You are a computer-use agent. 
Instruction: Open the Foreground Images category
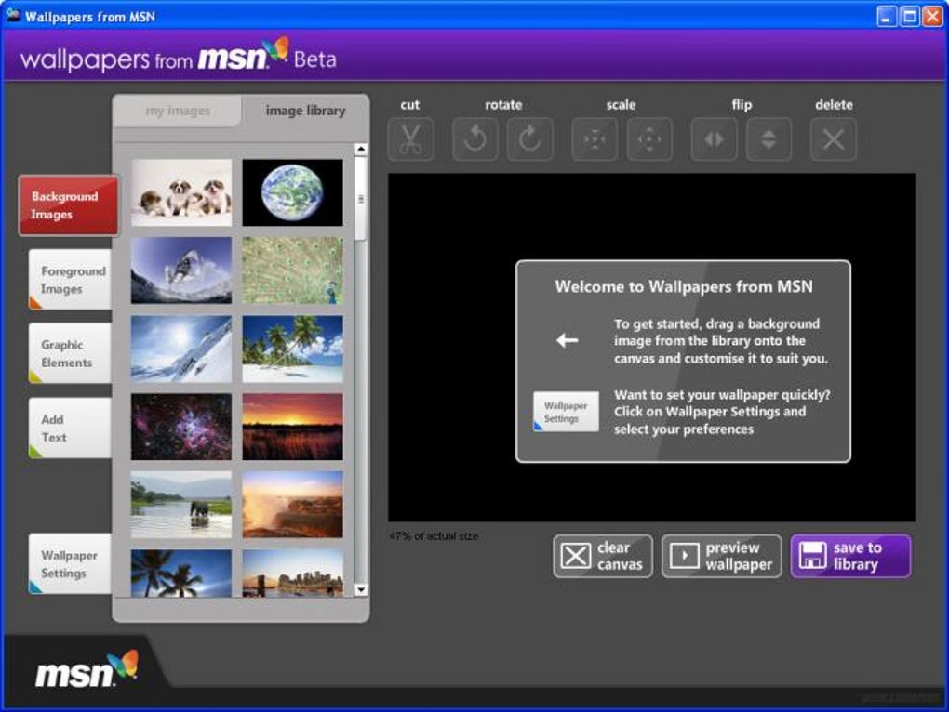[x=70, y=279]
